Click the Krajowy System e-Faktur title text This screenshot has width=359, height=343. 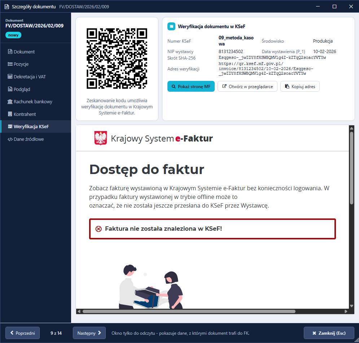(x=162, y=138)
